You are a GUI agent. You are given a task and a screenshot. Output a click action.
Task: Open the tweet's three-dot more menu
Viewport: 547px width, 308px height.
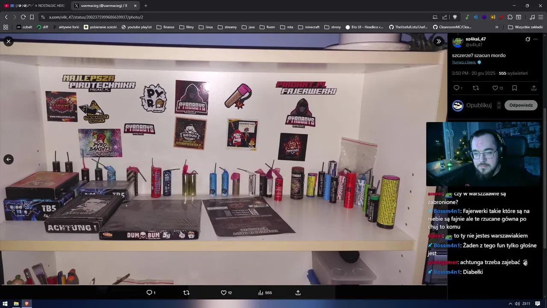click(x=535, y=39)
